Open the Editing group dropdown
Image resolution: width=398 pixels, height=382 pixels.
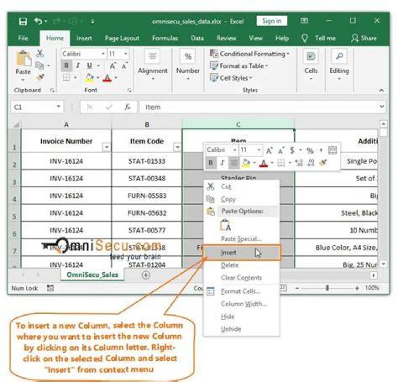click(339, 79)
